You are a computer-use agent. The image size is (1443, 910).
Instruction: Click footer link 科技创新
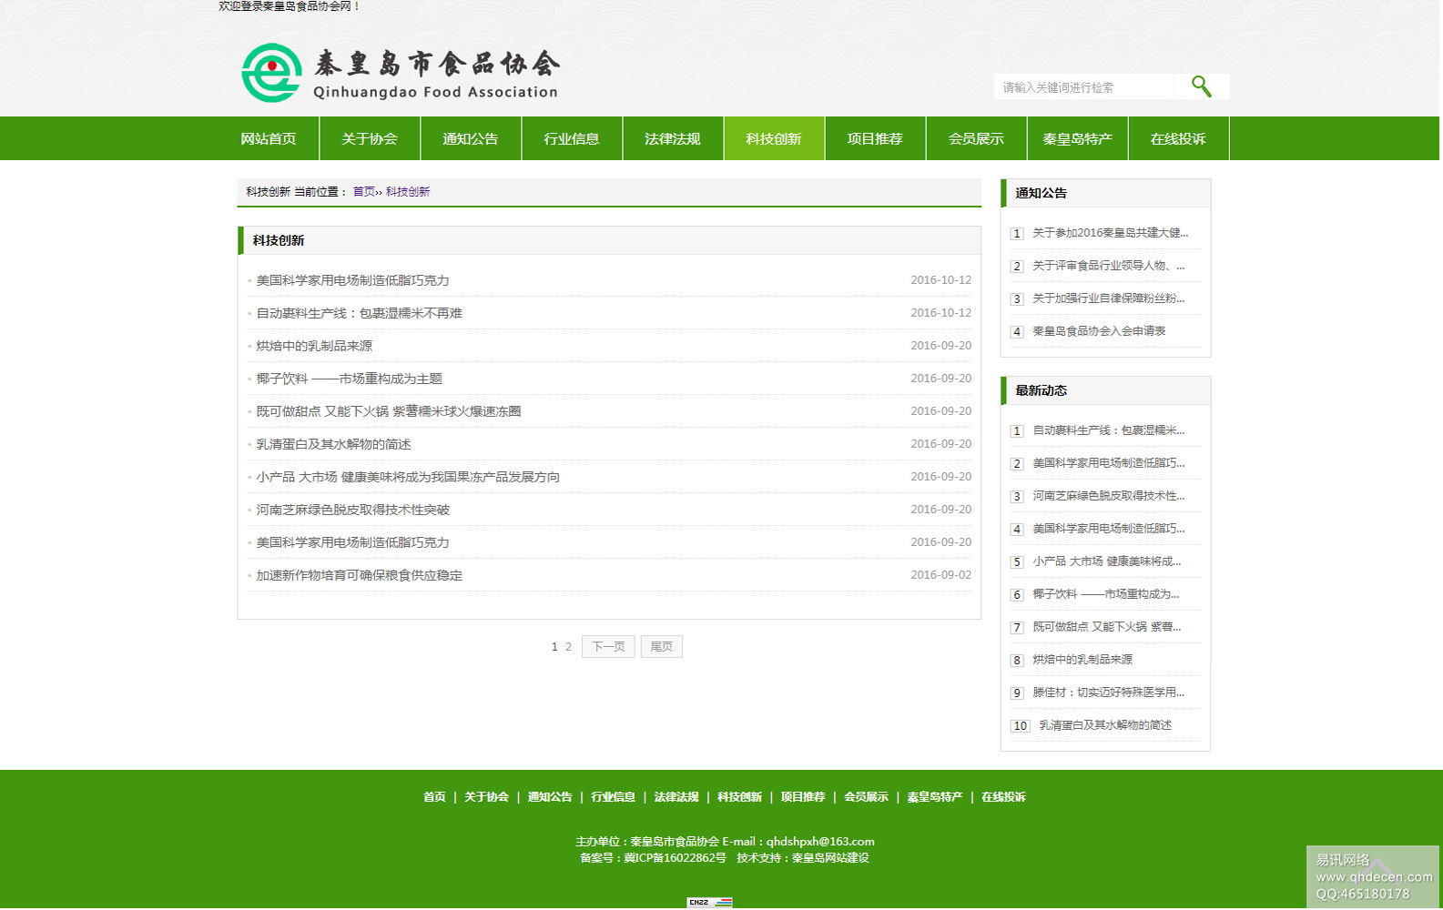click(x=739, y=797)
